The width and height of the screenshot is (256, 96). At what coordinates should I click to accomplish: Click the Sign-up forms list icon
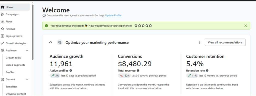tap(2, 36)
